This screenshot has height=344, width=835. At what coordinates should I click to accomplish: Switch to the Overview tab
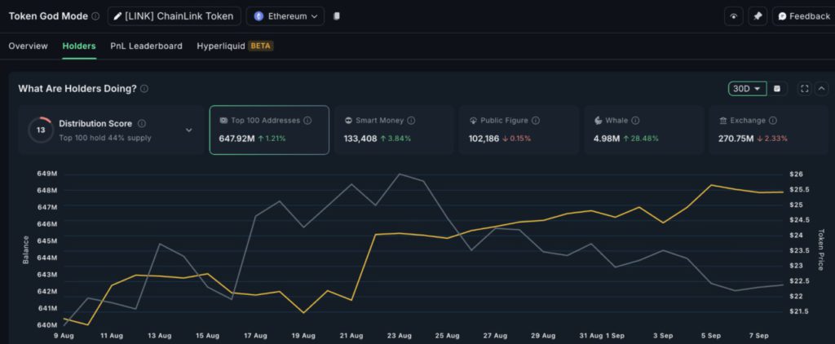pos(28,46)
